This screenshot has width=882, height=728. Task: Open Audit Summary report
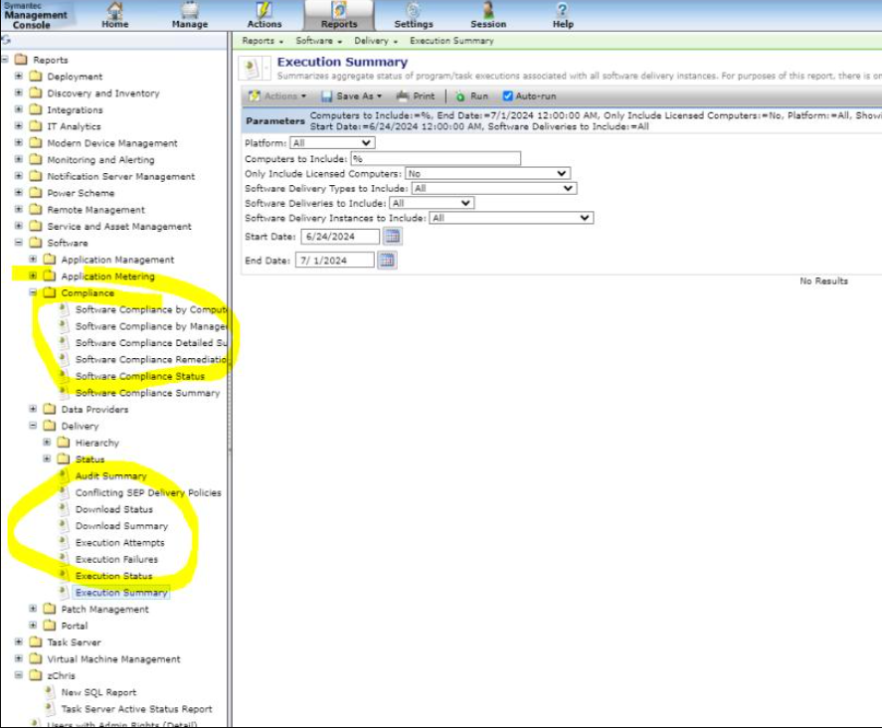110,476
